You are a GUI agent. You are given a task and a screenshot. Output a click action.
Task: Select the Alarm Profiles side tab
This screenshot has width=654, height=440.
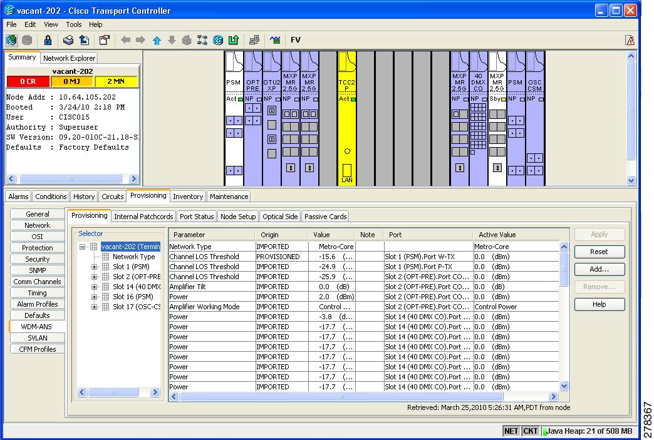pyautogui.click(x=37, y=304)
